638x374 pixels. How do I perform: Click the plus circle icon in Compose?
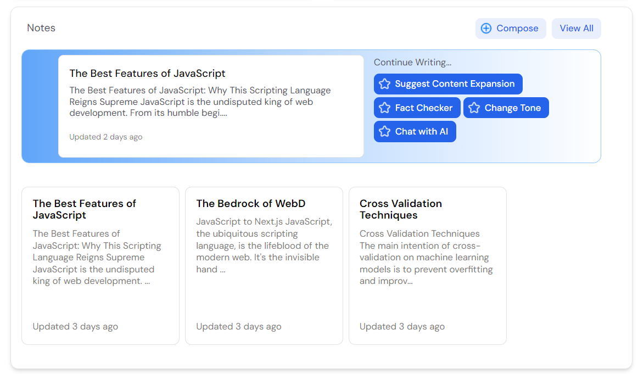[x=486, y=29]
